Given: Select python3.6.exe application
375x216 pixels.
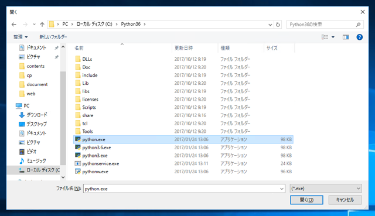Looking at the screenshot, I should point(96,148).
